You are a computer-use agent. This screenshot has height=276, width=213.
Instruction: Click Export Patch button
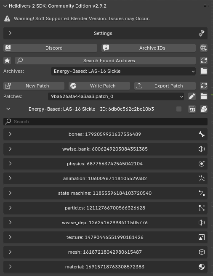pyautogui.click(x=165, y=86)
